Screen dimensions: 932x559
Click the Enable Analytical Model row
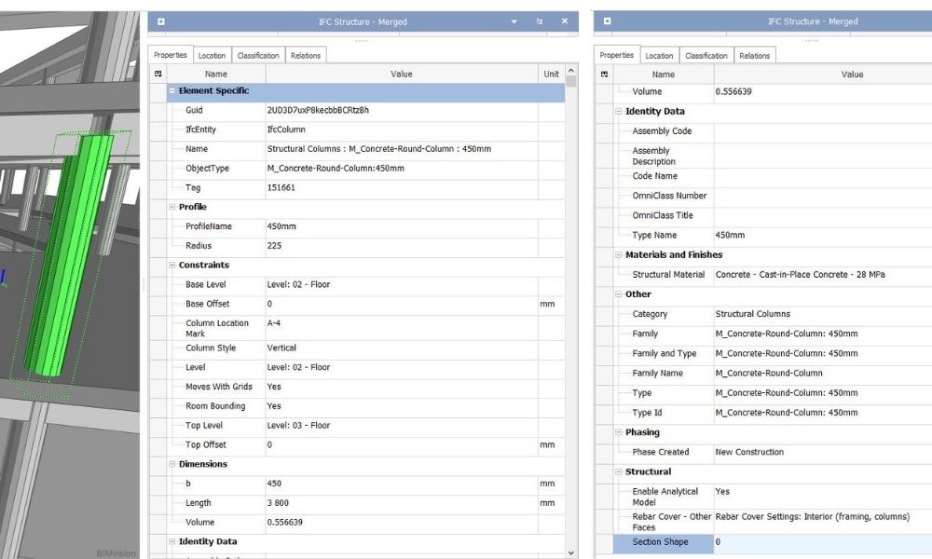tap(773, 497)
